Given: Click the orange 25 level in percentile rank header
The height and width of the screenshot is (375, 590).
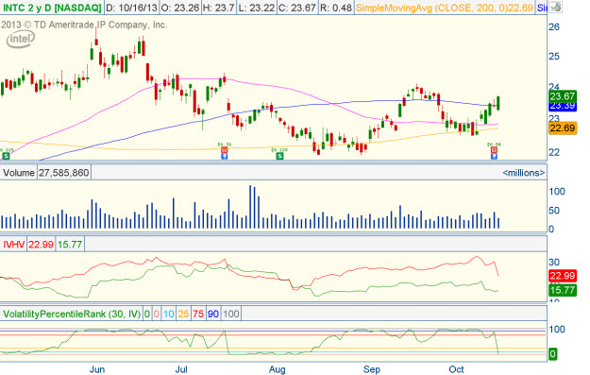Looking at the screenshot, I should [x=183, y=314].
